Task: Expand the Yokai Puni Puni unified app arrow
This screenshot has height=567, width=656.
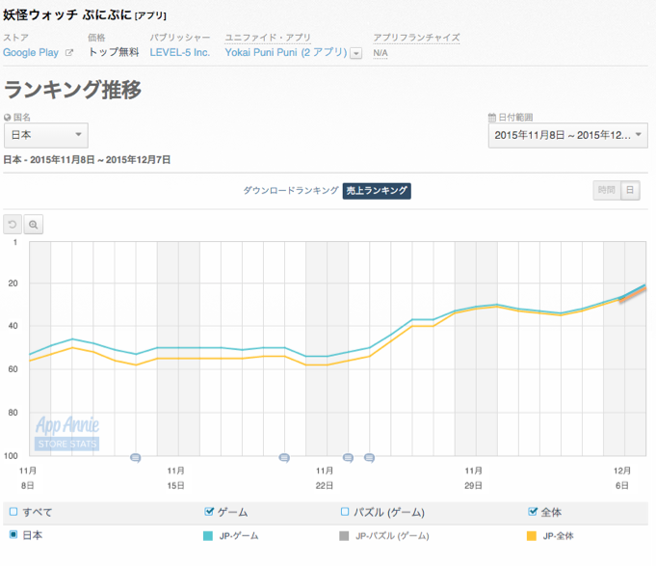Action: pos(356,53)
